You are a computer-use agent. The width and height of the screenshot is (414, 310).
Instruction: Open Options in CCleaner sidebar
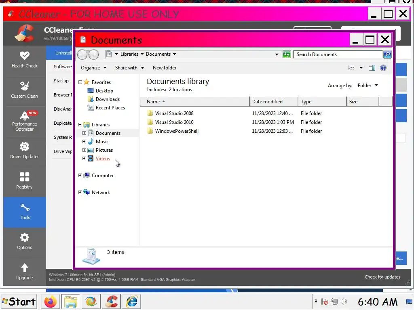pyautogui.click(x=25, y=241)
